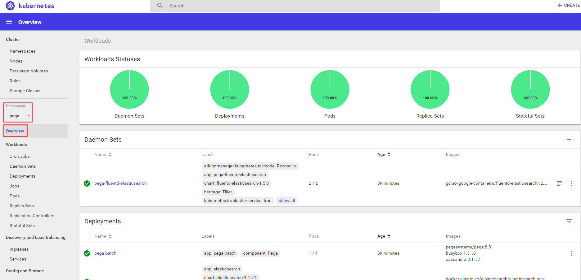Open the Cluster section heading

[13, 39]
